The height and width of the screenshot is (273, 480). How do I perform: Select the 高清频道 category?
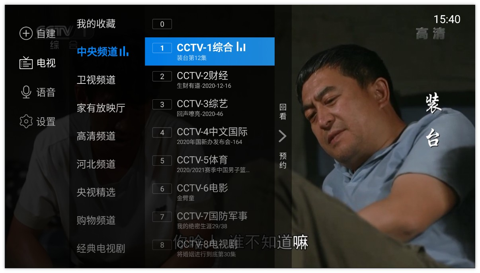point(96,136)
